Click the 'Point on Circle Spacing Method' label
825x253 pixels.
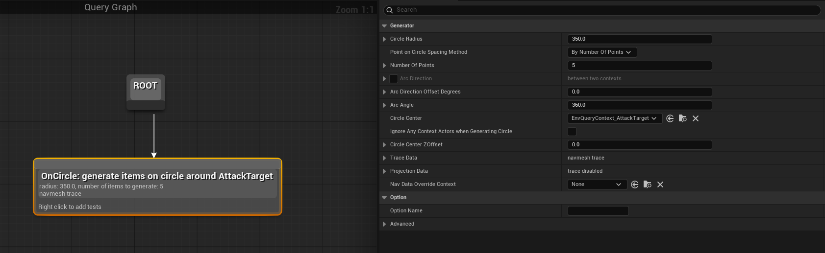click(428, 52)
